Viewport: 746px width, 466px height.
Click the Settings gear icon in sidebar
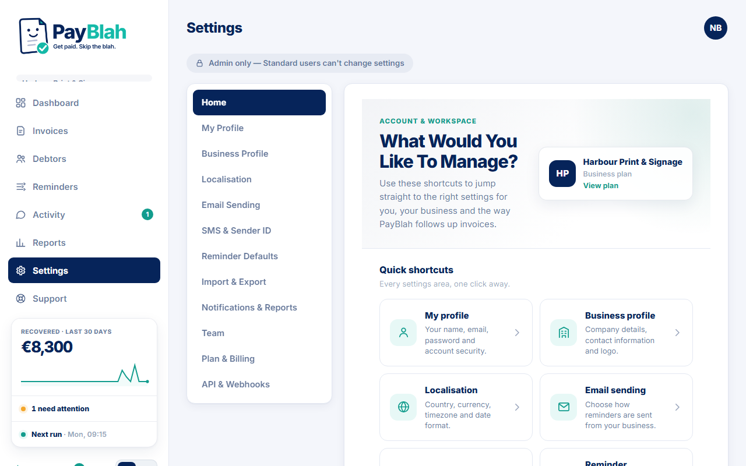pos(21,271)
